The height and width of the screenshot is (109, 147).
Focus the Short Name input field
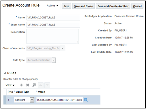[53, 25]
